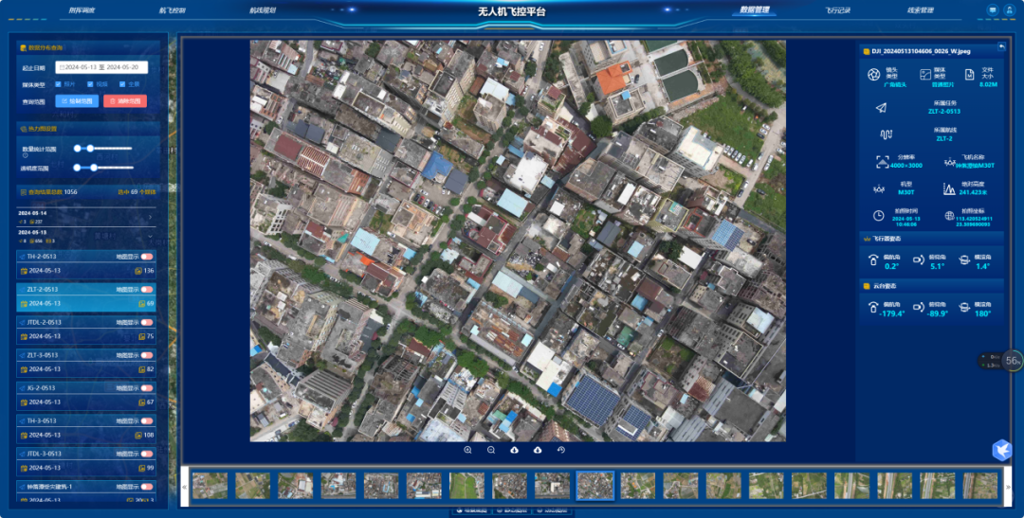Click the red 清除范围 button
The image size is (1024, 518).
(x=125, y=101)
